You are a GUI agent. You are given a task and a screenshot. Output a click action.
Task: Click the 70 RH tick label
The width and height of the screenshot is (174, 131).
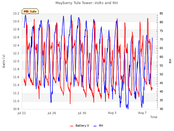pos(161,39)
